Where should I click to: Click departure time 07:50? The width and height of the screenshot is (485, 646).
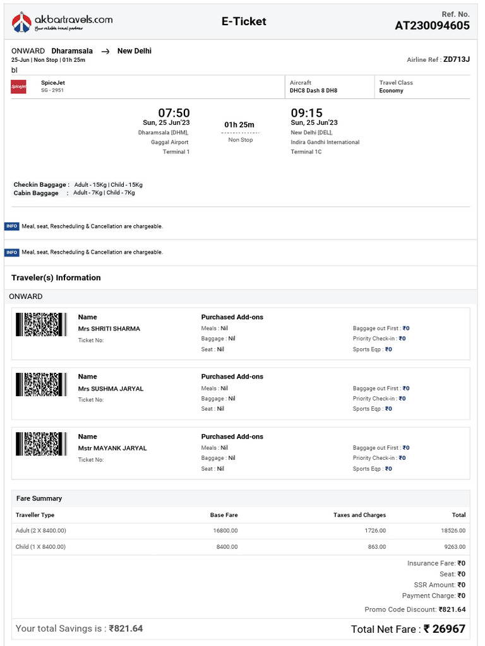pyautogui.click(x=174, y=112)
